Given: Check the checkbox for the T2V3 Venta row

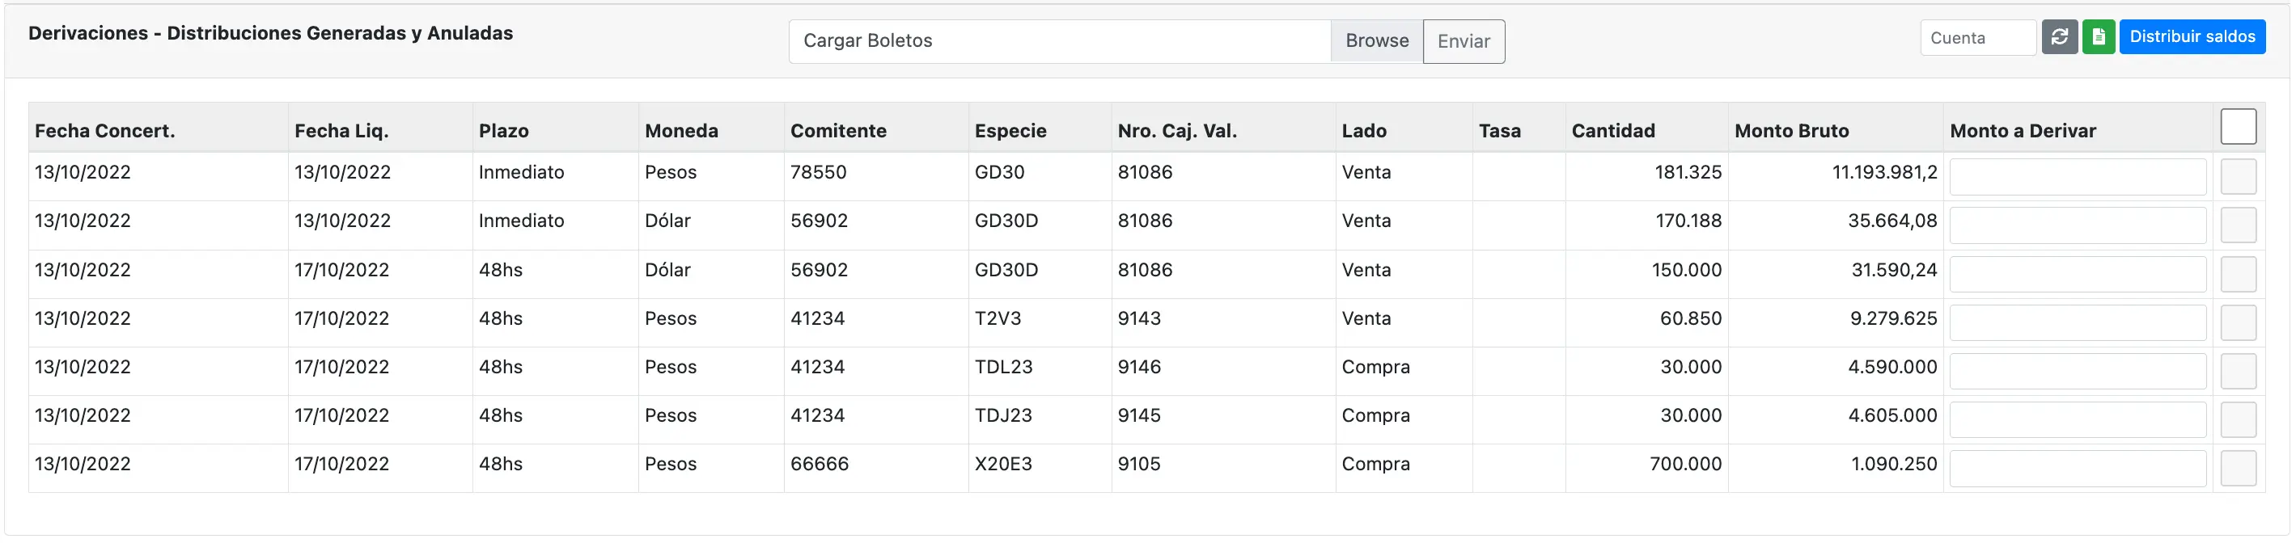Looking at the screenshot, I should (x=2238, y=322).
